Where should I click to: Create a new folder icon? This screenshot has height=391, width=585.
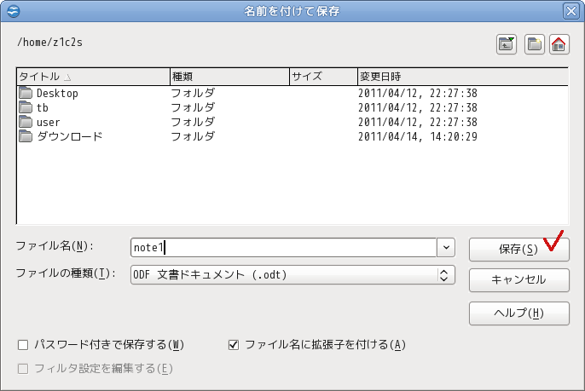(x=534, y=45)
